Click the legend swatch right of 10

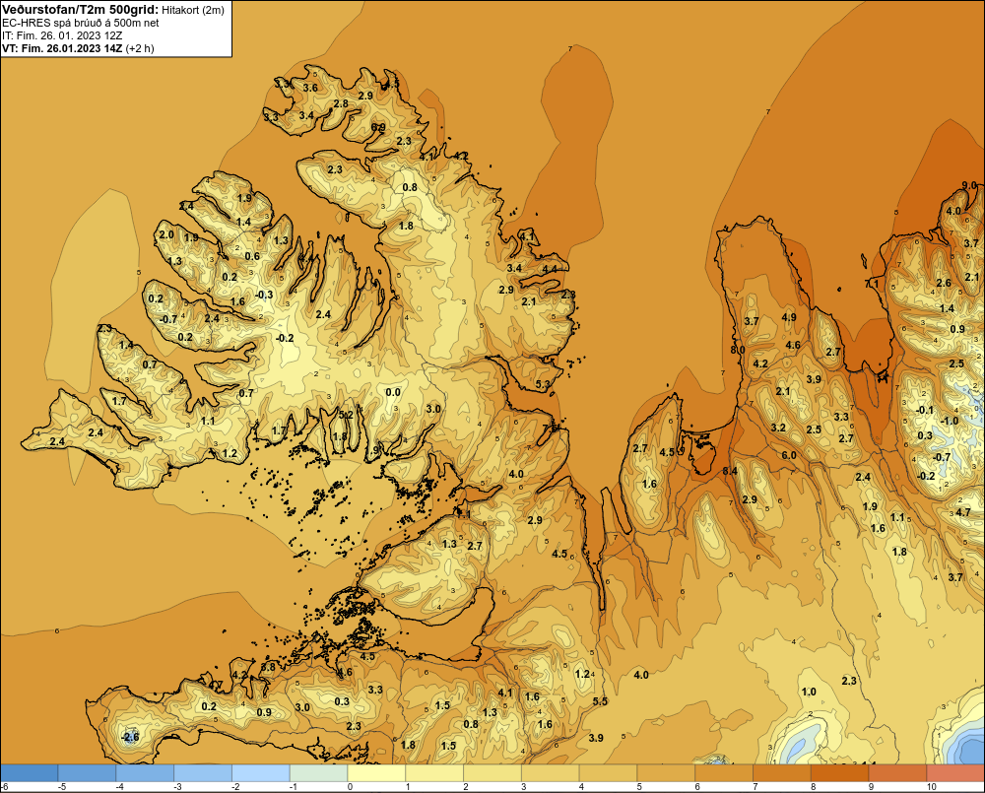pyautogui.click(x=956, y=773)
